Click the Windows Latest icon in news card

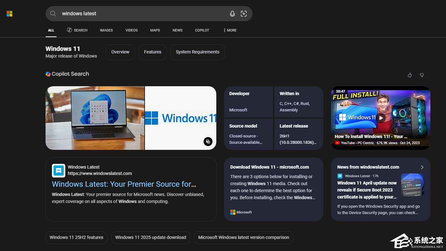click(340, 176)
